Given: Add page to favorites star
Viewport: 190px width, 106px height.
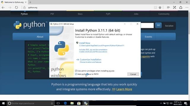Looking at the screenshot, I should (160, 7).
